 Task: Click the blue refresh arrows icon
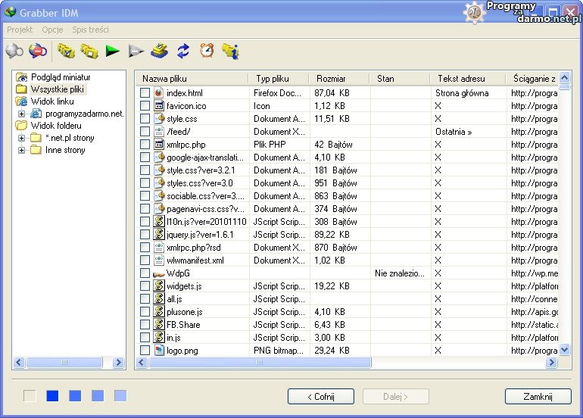click(183, 51)
